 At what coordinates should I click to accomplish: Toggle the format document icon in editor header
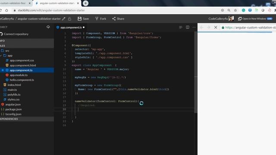181,27
